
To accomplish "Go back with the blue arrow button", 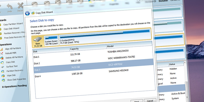I will click(27, 13).
